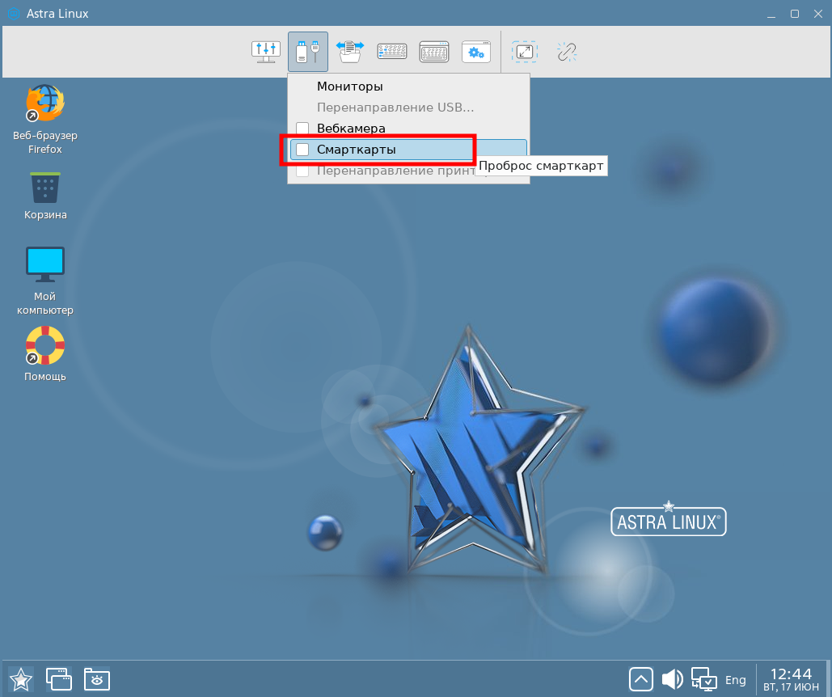This screenshot has height=697, width=832.
Task: Click the volume speaker tray icon
Action: (672, 679)
